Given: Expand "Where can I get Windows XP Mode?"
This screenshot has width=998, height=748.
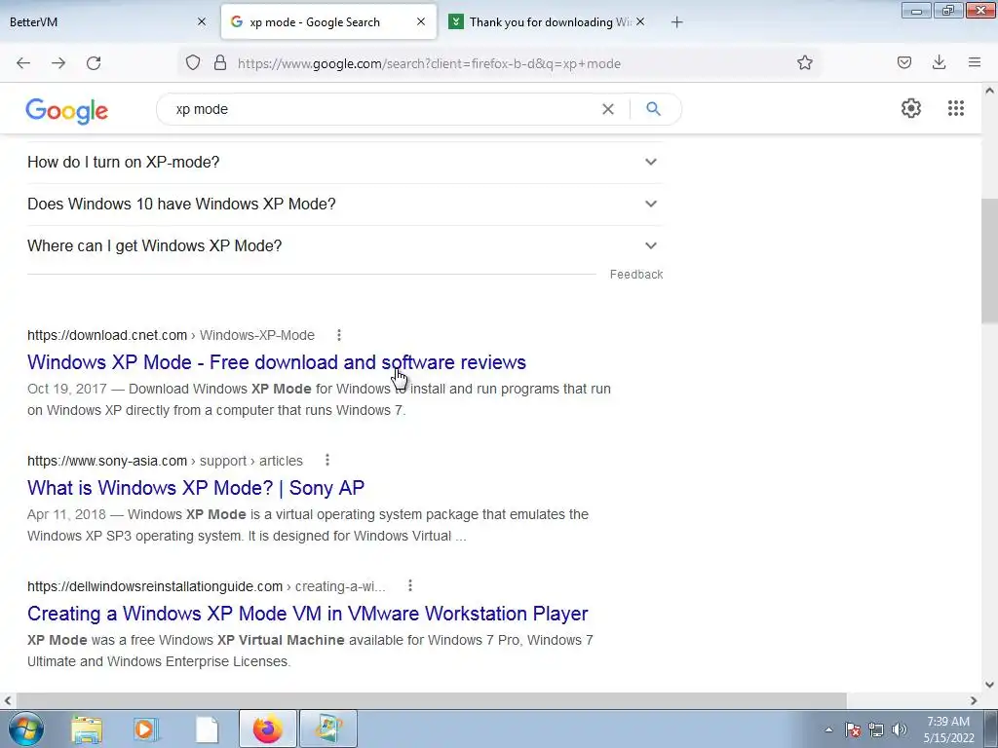Looking at the screenshot, I should [345, 246].
